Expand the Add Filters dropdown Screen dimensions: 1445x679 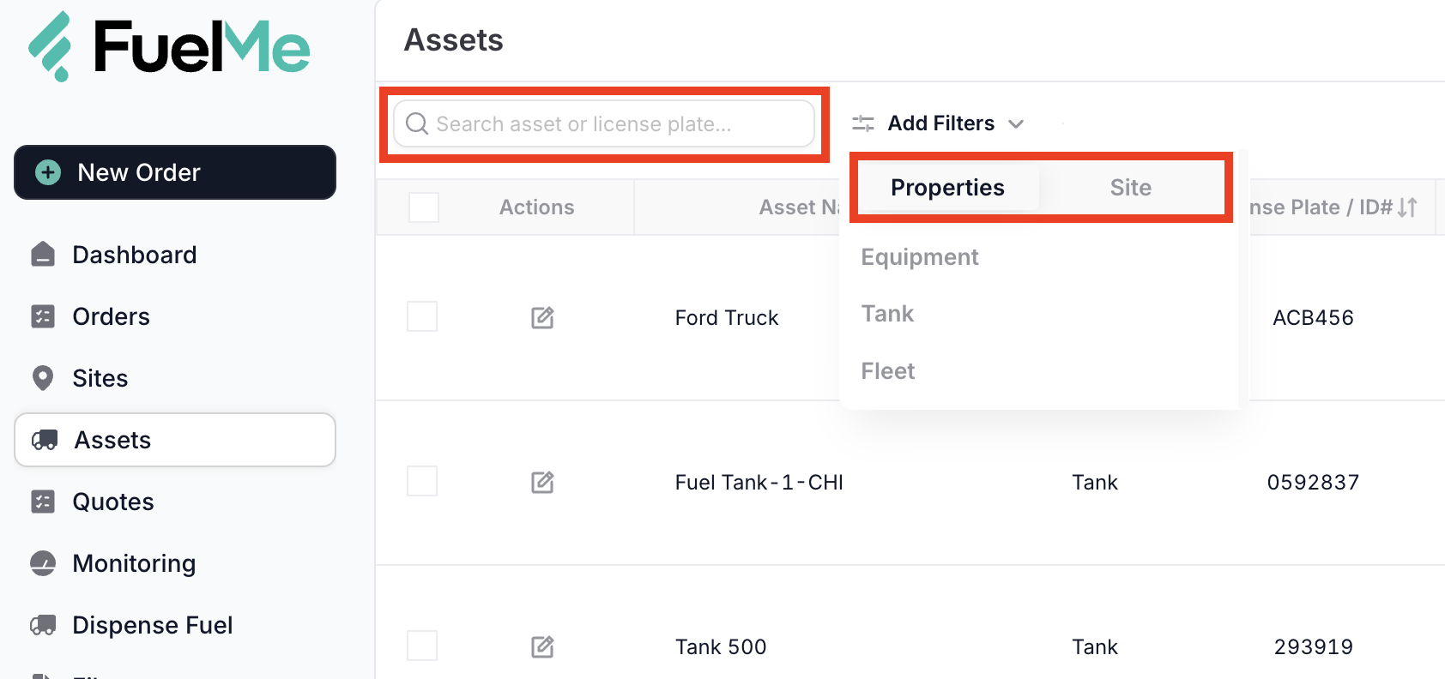click(939, 123)
